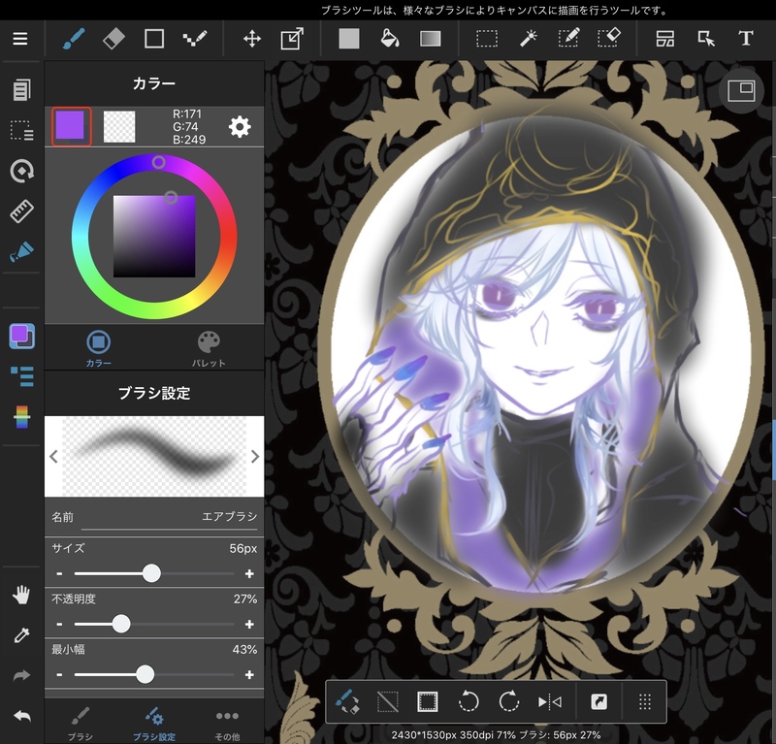The width and height of the screenshot is (776, 744).
Task: Decrease 最小幅 with minus button
Action: [x=59, y=675]
